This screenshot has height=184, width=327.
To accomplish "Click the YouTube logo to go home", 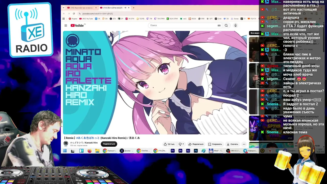I will pyautogui.click(x=77, y=25).
